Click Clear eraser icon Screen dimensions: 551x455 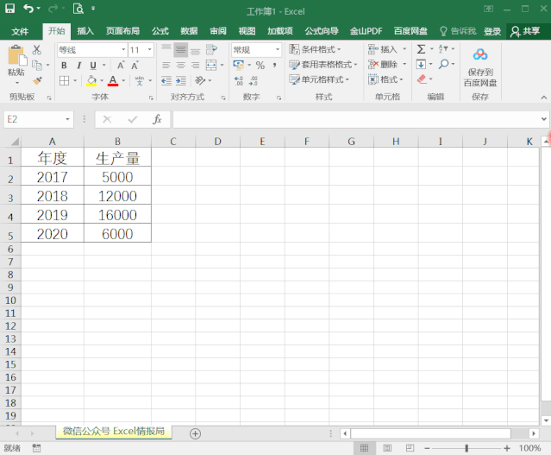422,79
